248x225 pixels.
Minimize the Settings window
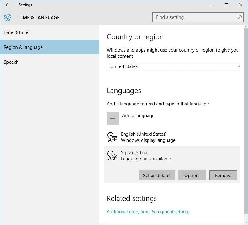(x=212, y=5)
